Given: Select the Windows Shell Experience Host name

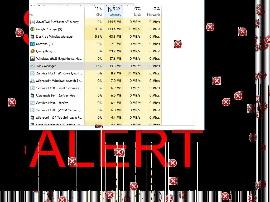Looking at the screenshot, I should click(x=59, y=59).
